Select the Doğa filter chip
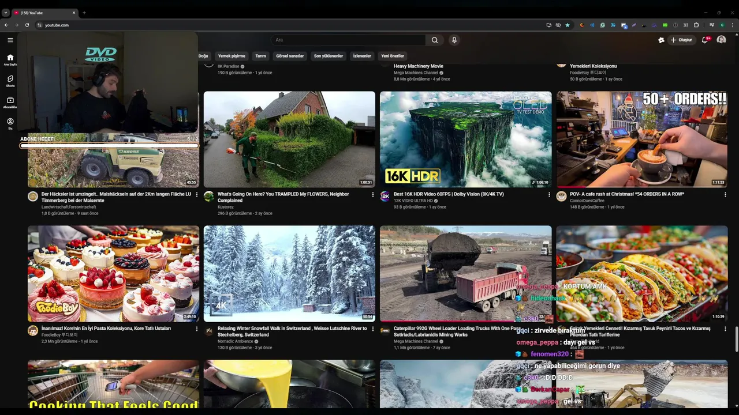Image resolution: width=739 pixels, height=415 pixels. (x=203, y=56)
